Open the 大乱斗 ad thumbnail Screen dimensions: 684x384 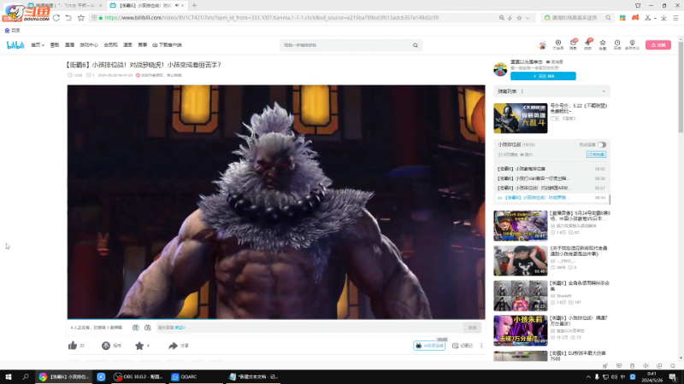521,118
